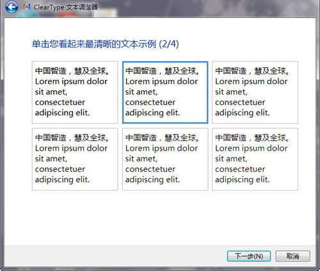Click 'sit amet,' in the bottom-left sample
Screen dimensions: 320x271
(x=51, y=159)
